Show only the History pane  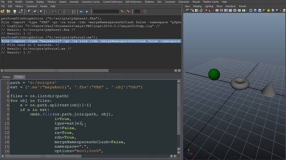tap(48, 12)
